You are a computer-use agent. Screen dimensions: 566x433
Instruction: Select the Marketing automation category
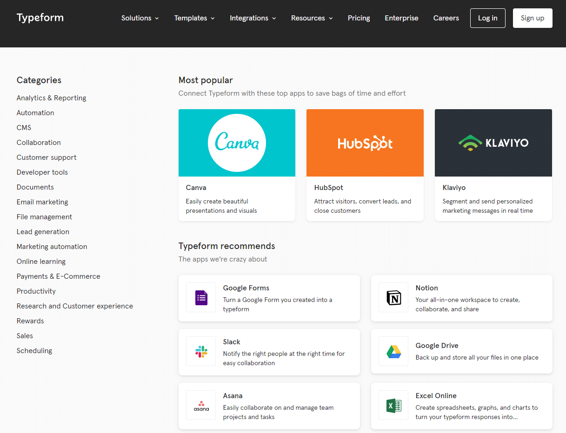[x=52, y=247]
